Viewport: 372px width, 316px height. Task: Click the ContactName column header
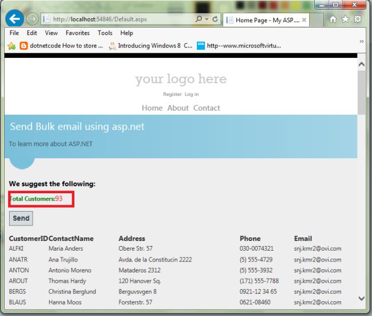coord(71,239)
